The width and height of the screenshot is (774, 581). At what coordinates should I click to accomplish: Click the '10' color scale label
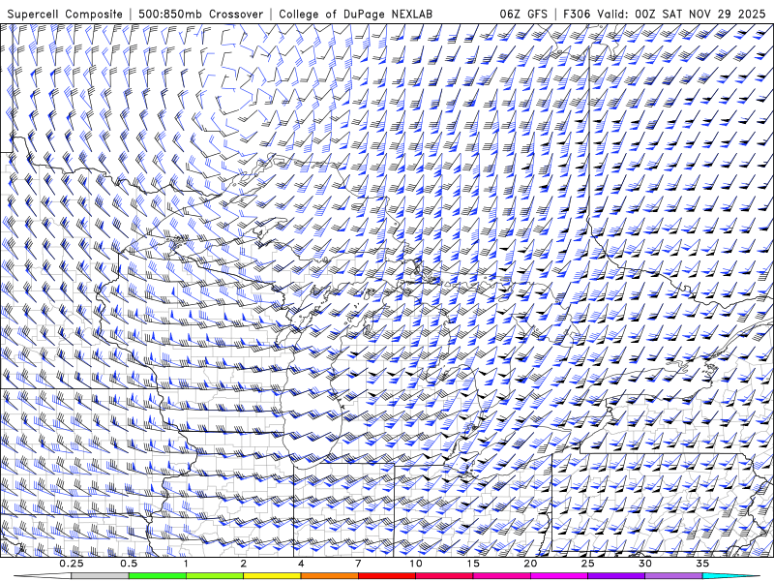[x=416, y=564]
